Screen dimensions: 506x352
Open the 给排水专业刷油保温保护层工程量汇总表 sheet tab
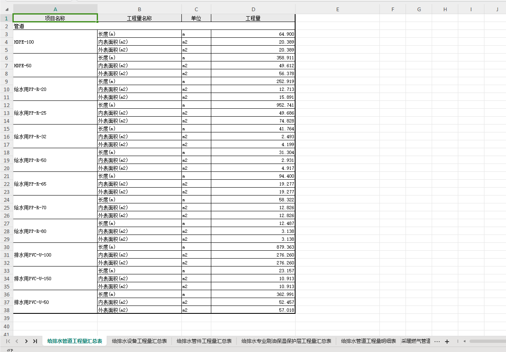tap(286, 341)
